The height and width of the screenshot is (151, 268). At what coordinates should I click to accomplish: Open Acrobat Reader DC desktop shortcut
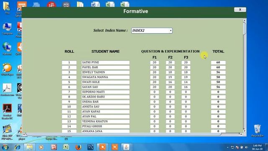point(7,112)
